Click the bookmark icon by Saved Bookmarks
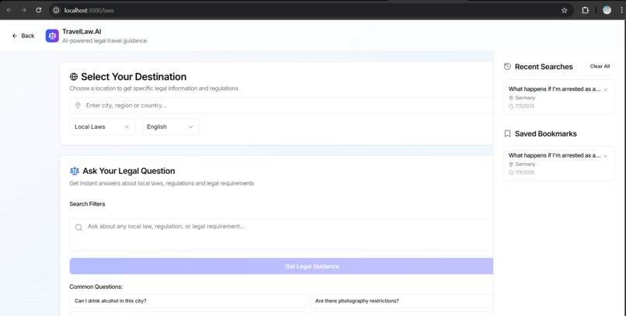Image resolution: width=626 pixels, height=316 pixels. tap(507, 134)
